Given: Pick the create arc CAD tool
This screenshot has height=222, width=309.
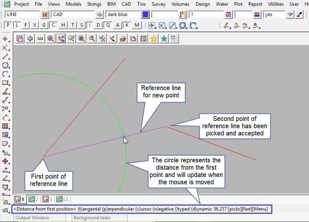Looking at the screenshot, I should pyautogui.click(x=5, y=74).
